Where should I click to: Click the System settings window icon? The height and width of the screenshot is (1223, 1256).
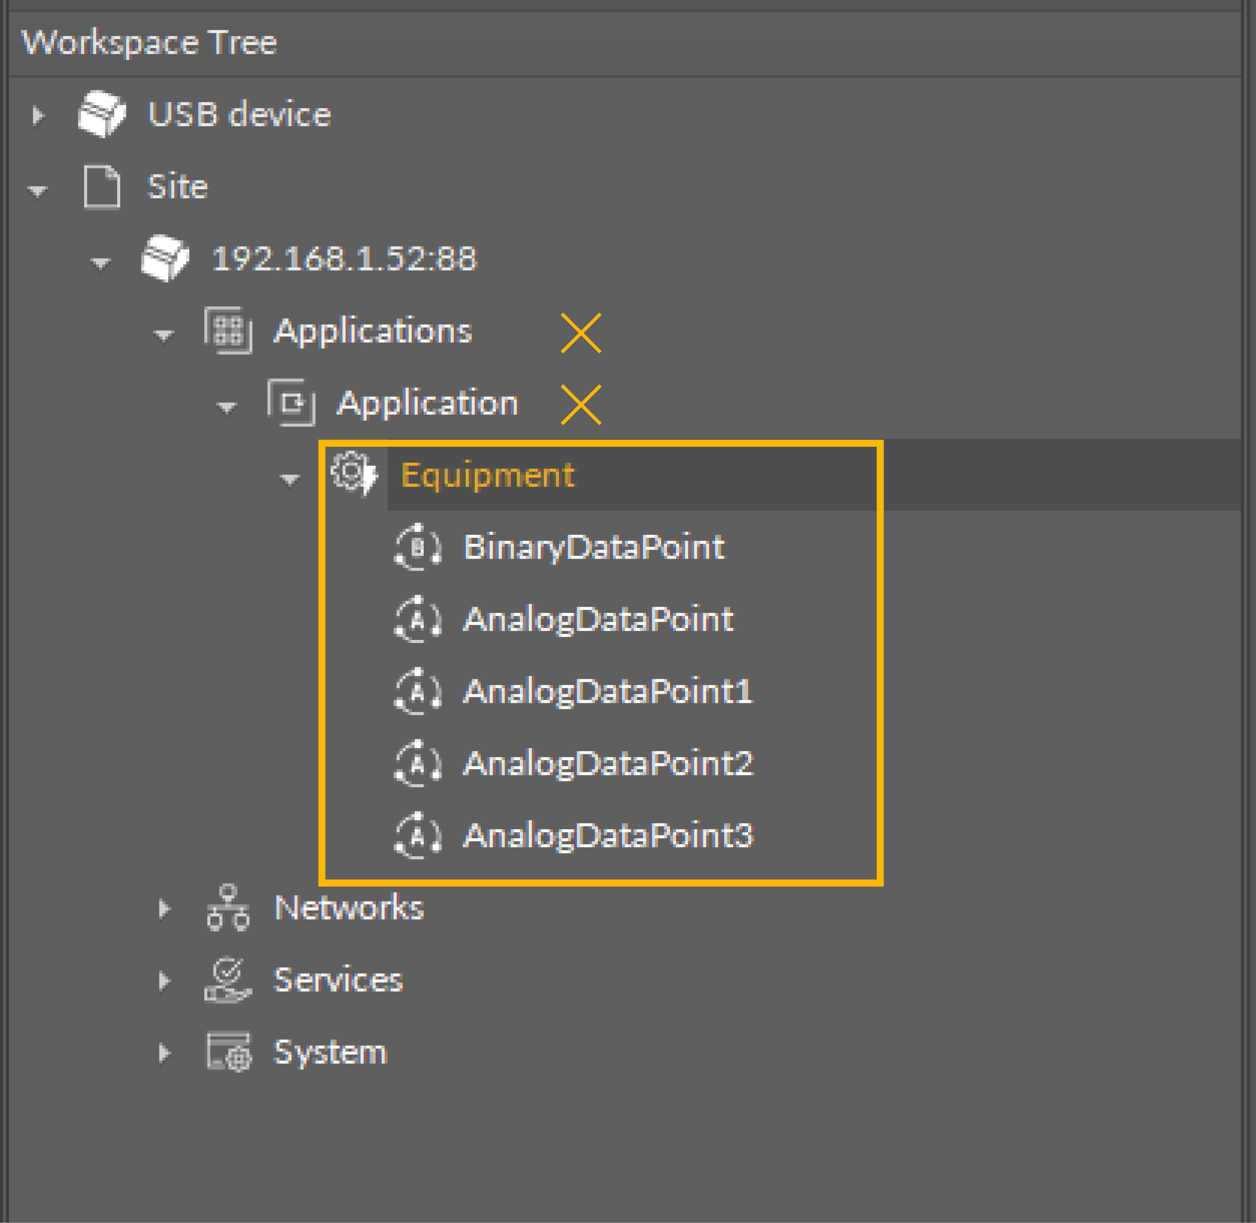click(x=228, y=1052)
